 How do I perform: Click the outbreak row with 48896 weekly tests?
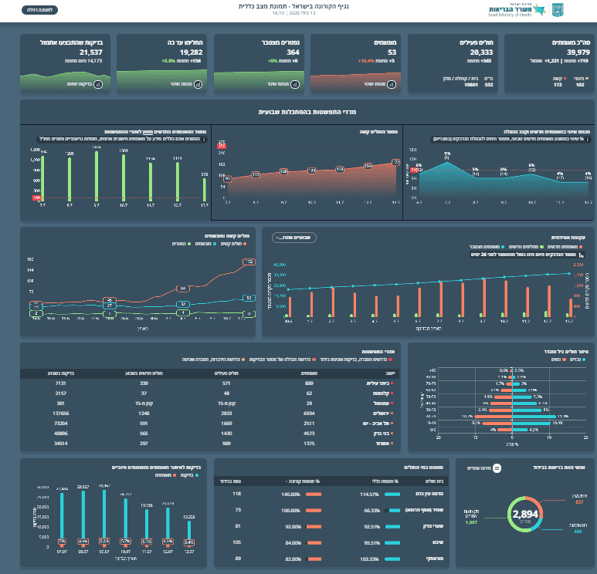[x=210, y=434]
